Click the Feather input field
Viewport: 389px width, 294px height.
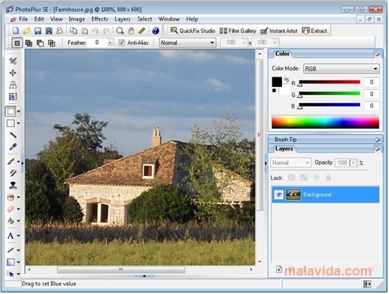click(97, 43)
